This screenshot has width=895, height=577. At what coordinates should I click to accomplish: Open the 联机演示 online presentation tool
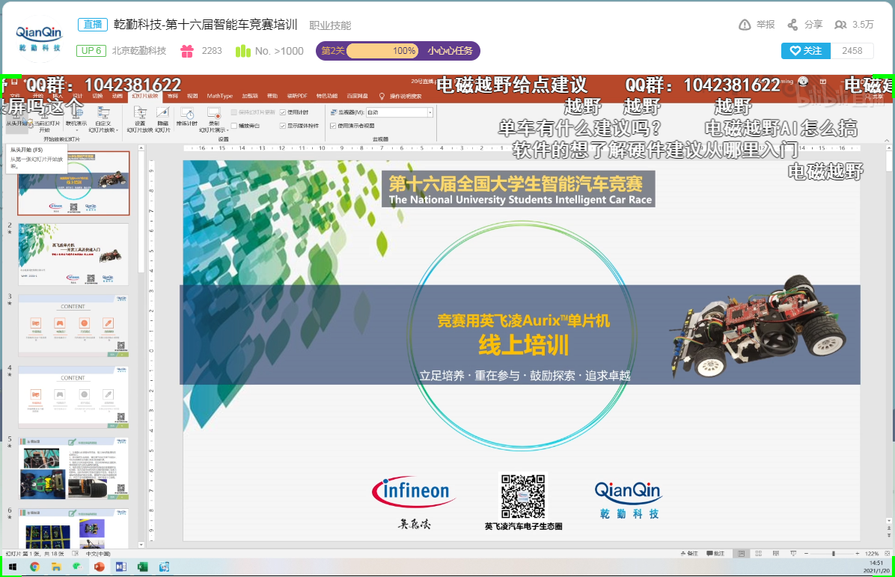pos(76,113)
